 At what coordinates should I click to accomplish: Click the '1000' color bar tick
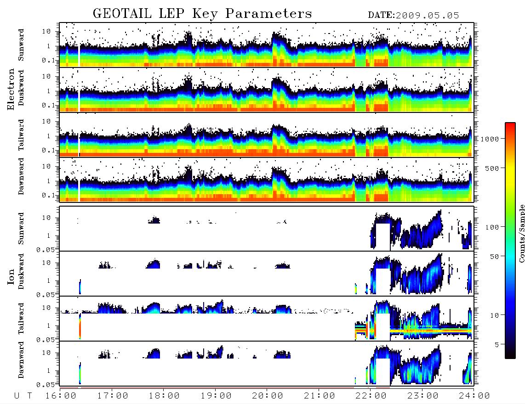pyautogui.click(x=490, y=139)
